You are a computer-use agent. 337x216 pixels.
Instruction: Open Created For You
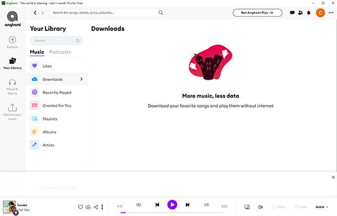click(x=56, y=105)
